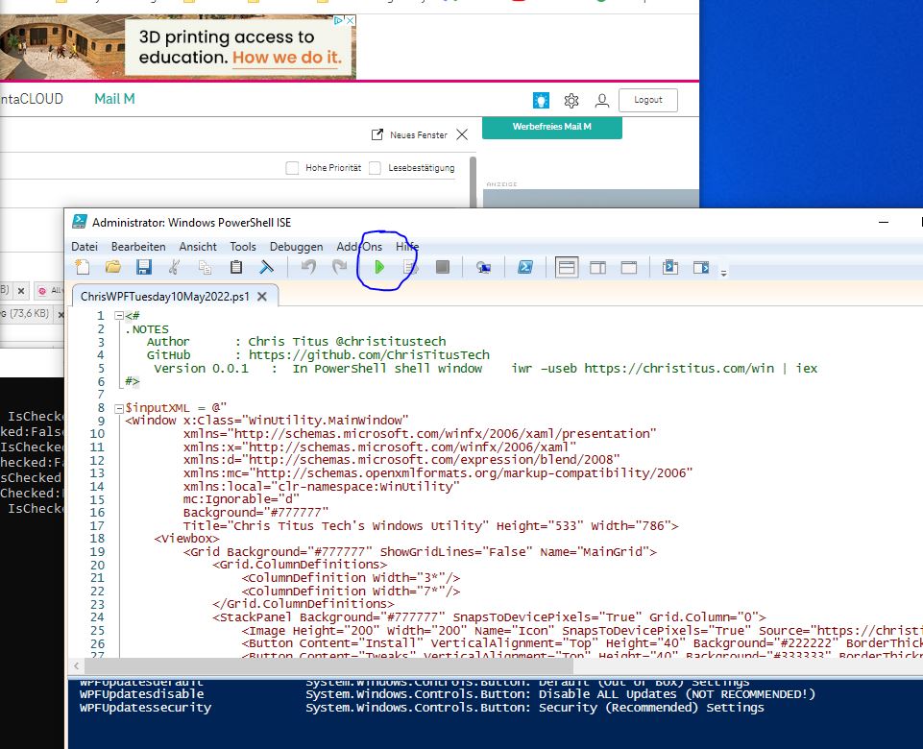Click the WPFUpdatessecurity line in the console
The image size is (923, 749).
422,708
